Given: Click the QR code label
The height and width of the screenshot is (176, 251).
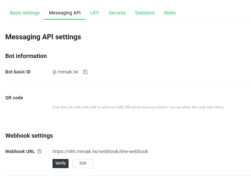Looking at the screenshot, I should click(14, 98).
